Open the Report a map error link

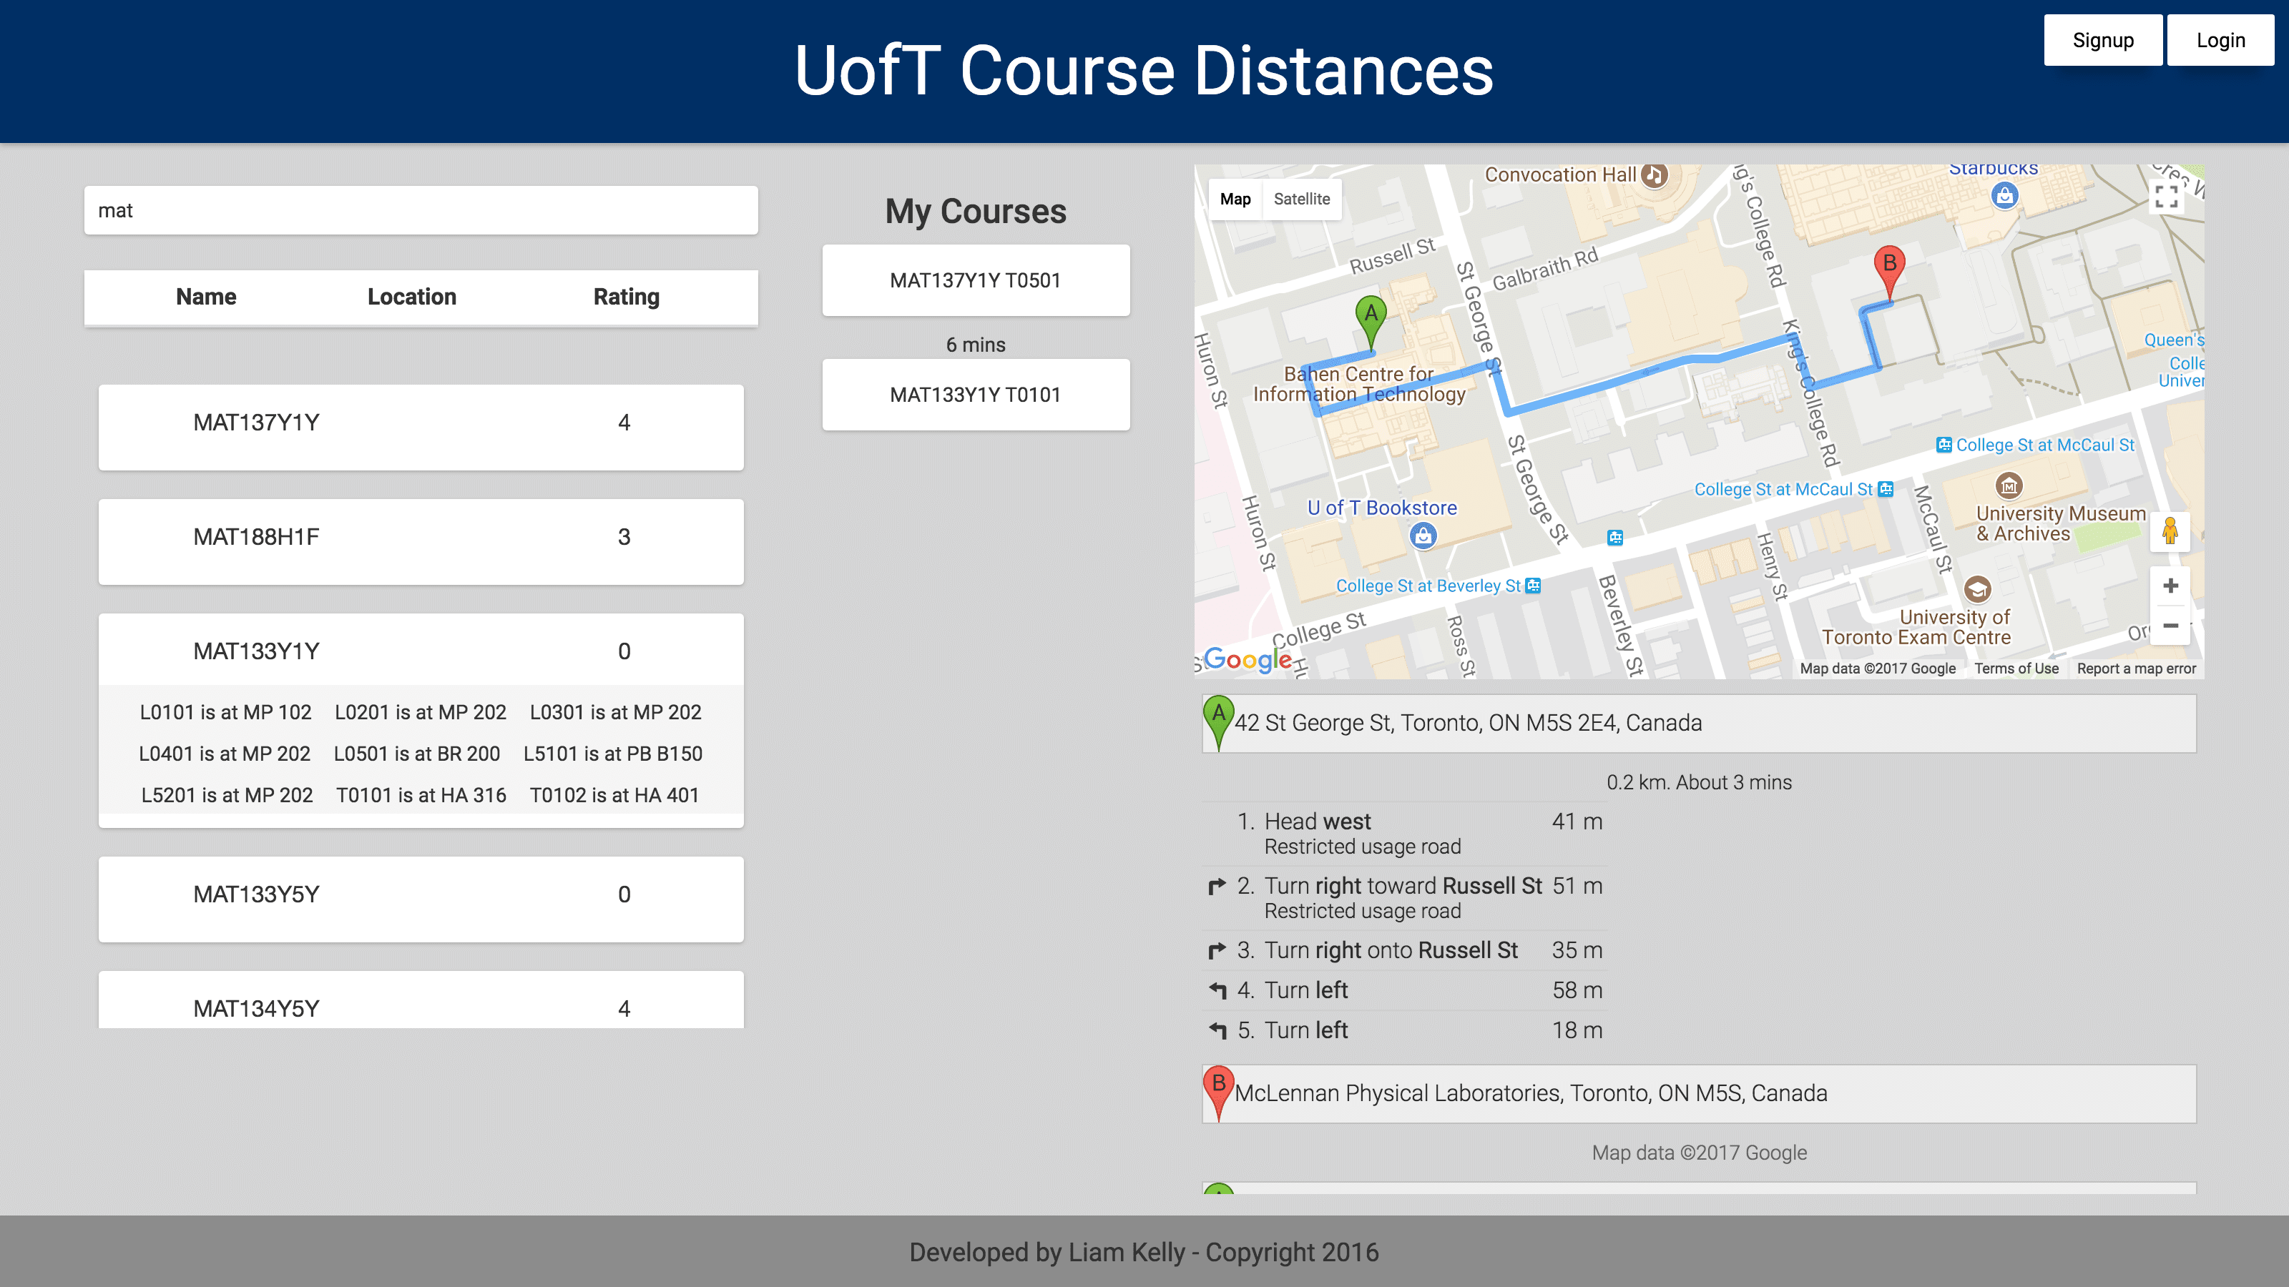click(x=2136, y=668)
